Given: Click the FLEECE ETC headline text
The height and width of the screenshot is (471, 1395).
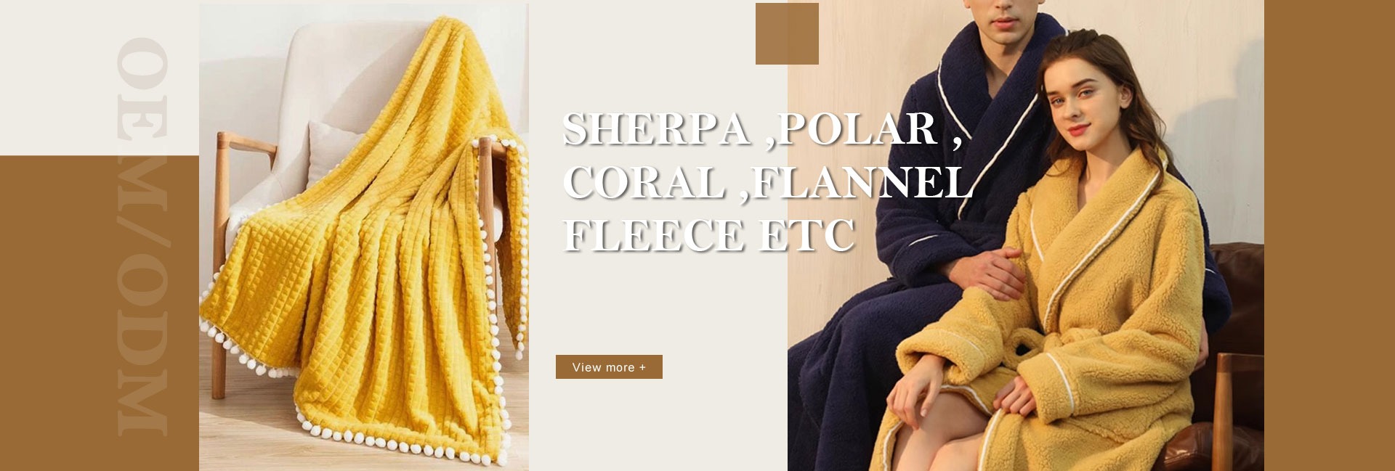Looking at the screenshot, I should [x=709, y=235].
